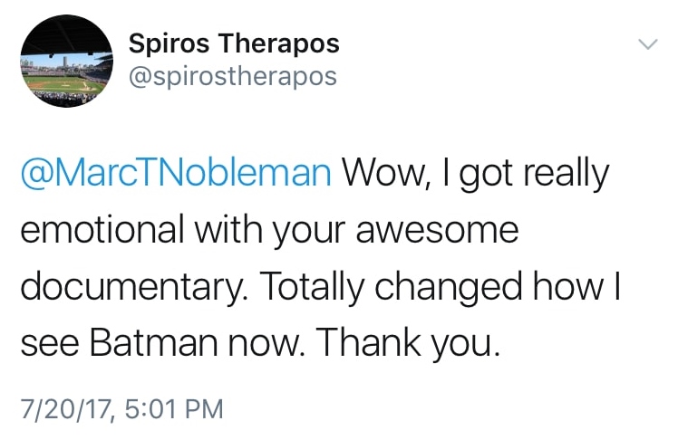Click the Spiros Therapos display name
Image resolution: width=678 pixels, height=440 pixels.
coord(234,43)
